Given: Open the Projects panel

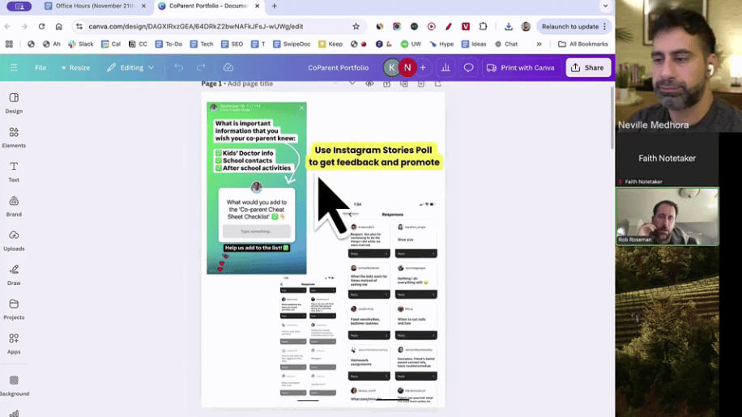Looking at the screenshot, I should coord(14,309).
